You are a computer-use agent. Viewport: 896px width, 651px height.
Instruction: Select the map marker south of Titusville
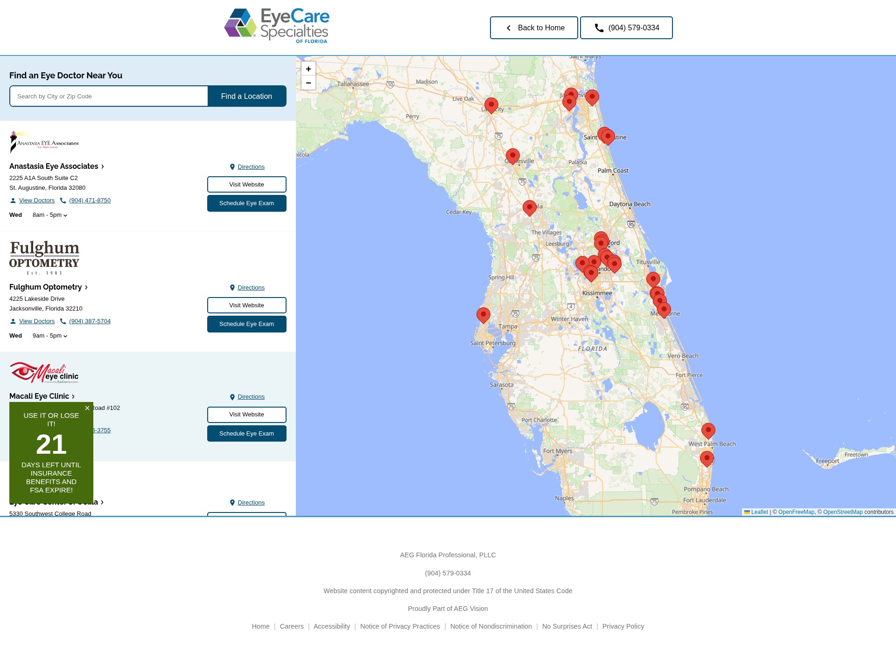(653, 280)
